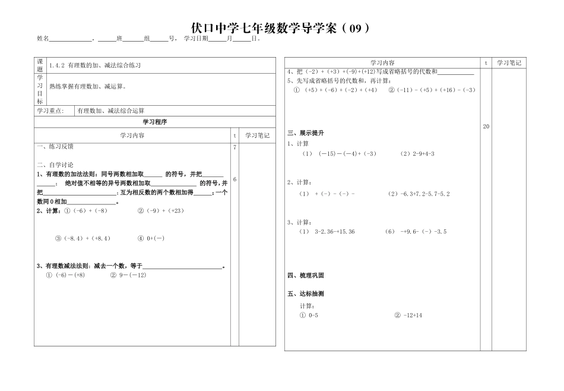Click time value 20 in right table
The height and width of the screenshot is (391, 564).
point(486,127)
